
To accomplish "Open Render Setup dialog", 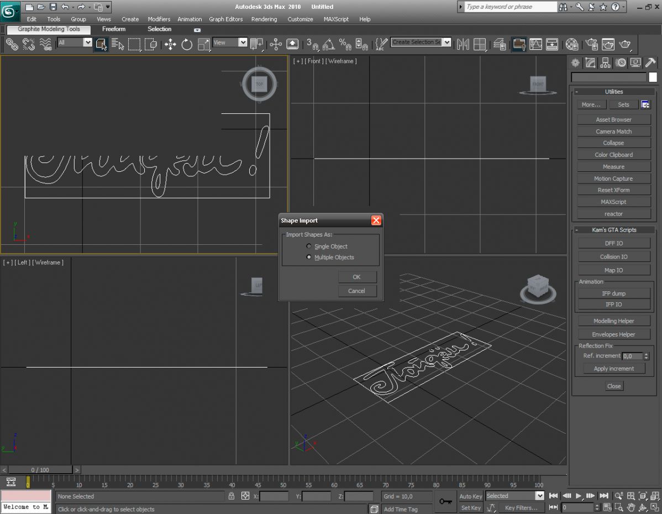I will pos(591,44).
